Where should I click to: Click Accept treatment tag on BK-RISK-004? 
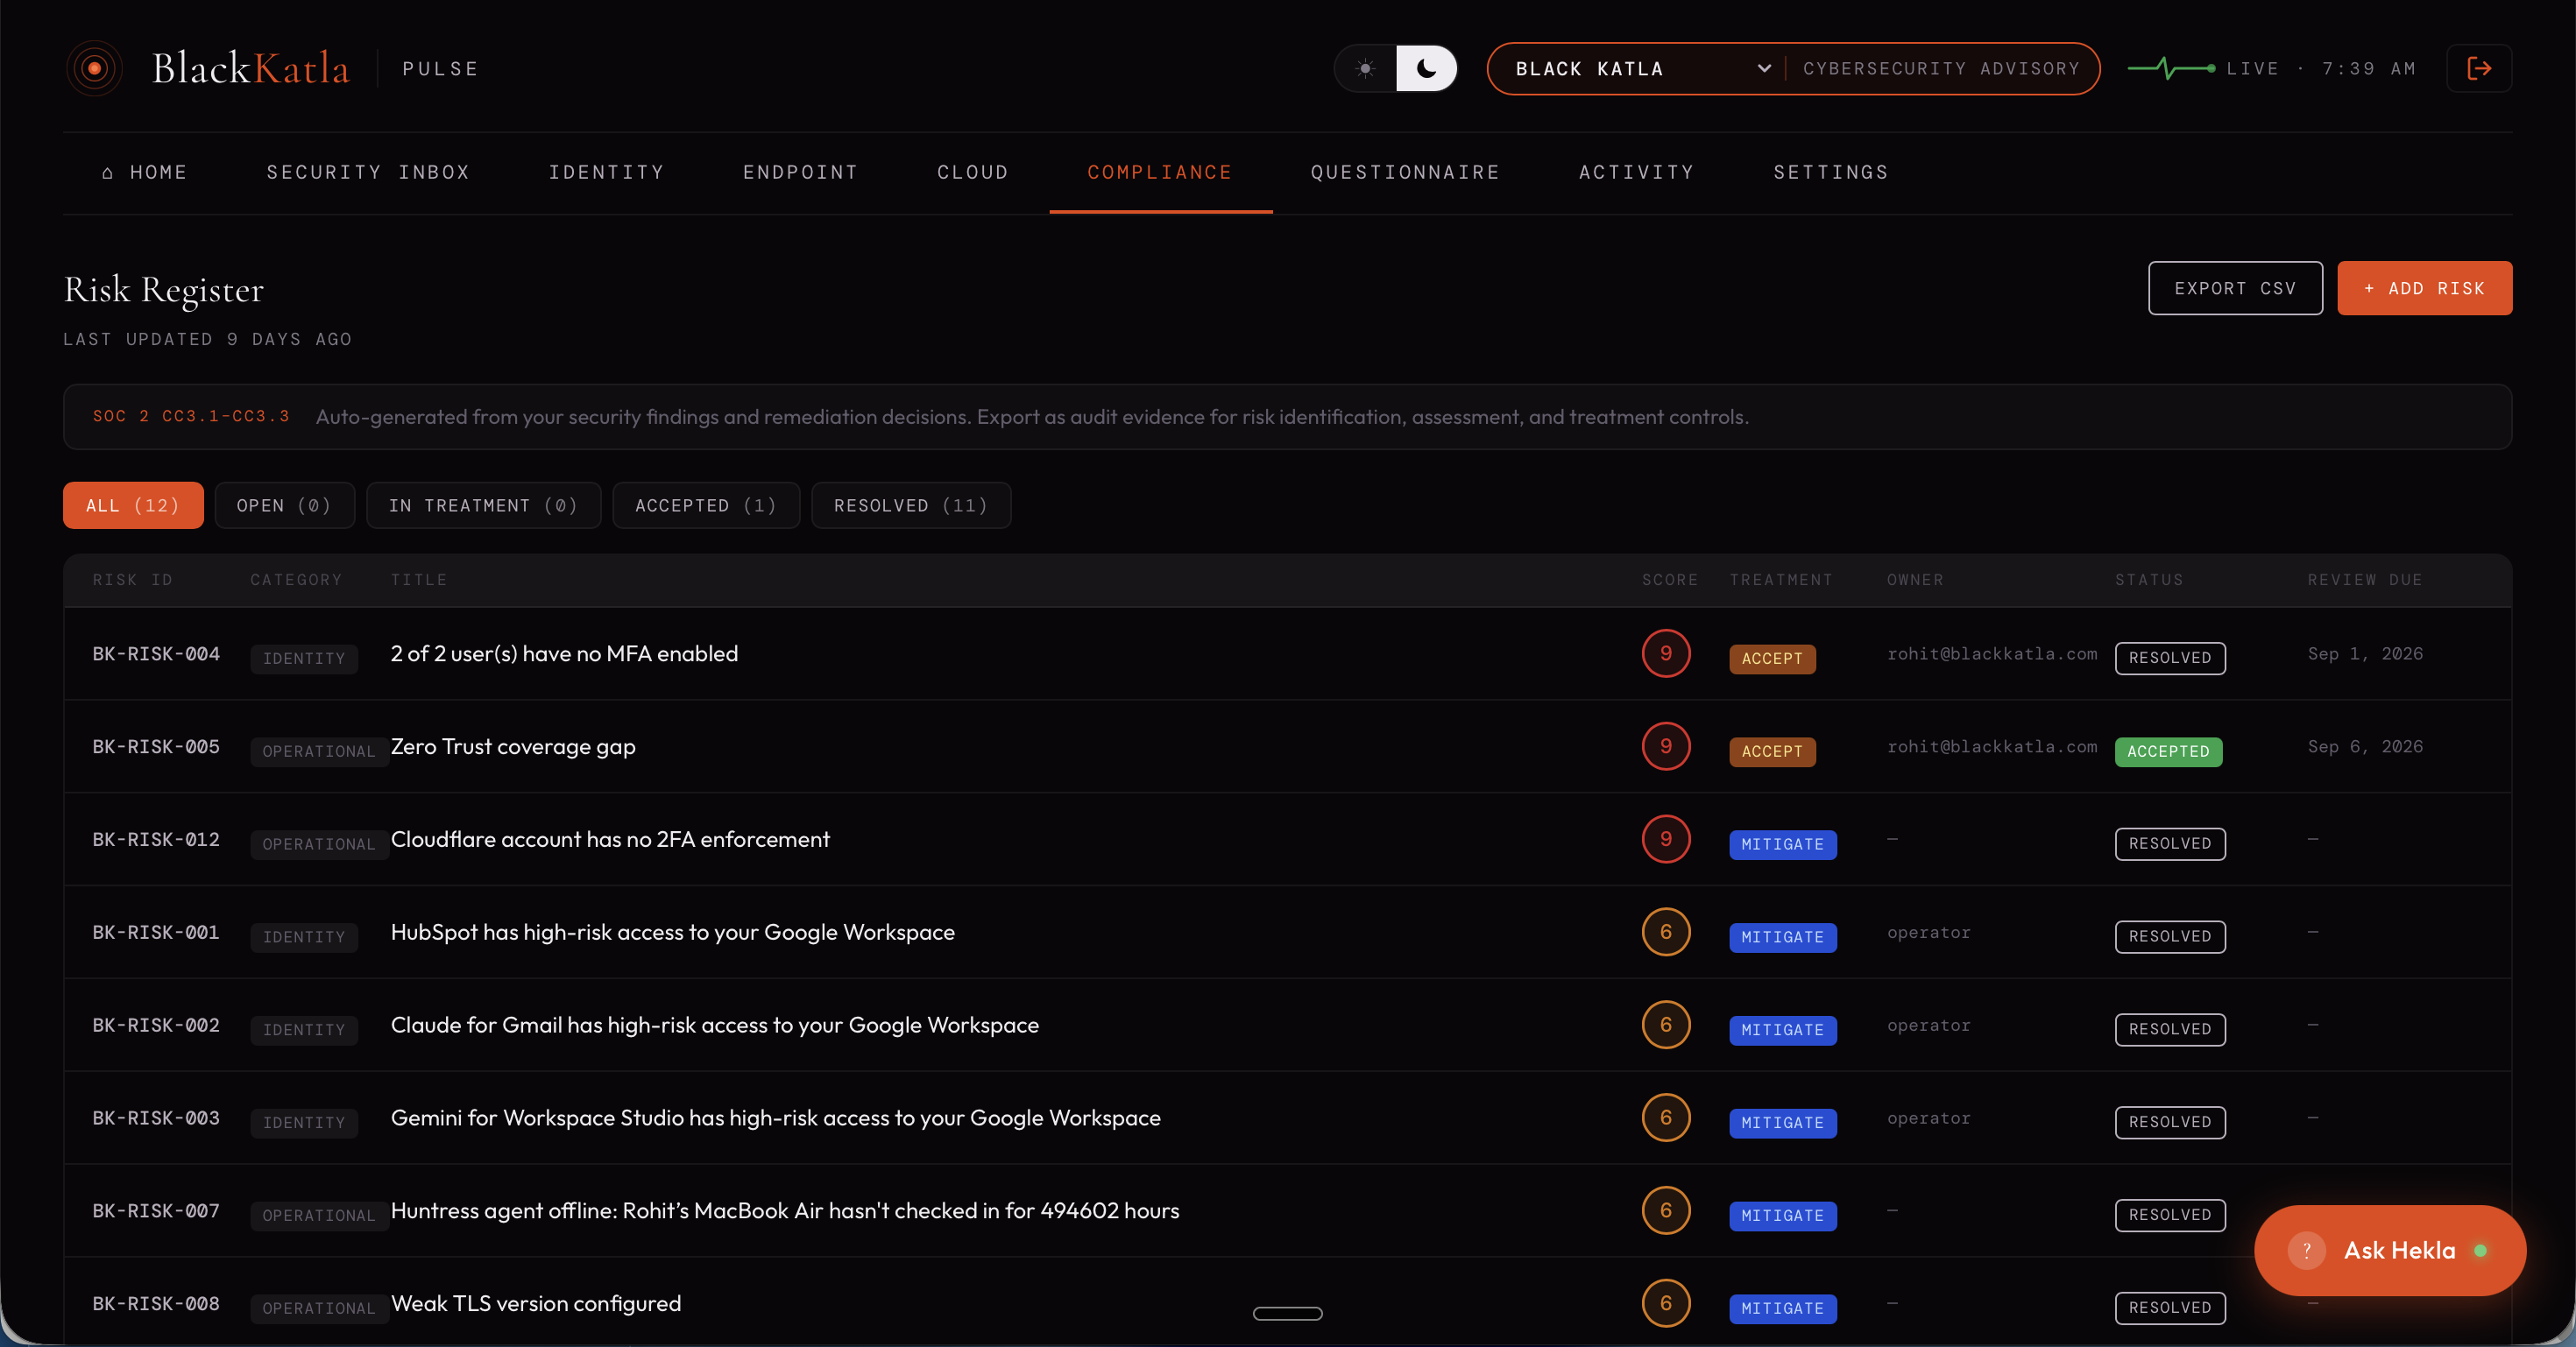click(x=1772, y=659)
